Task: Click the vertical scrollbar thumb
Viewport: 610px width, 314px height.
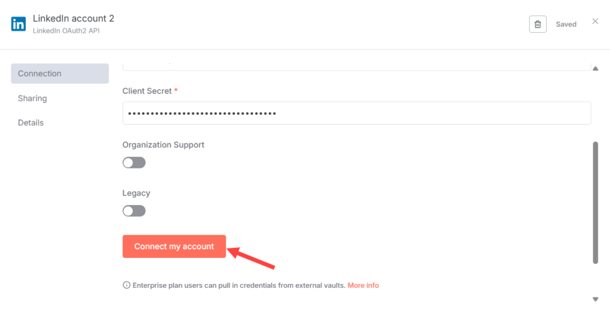Action: (x=595, y=203)
